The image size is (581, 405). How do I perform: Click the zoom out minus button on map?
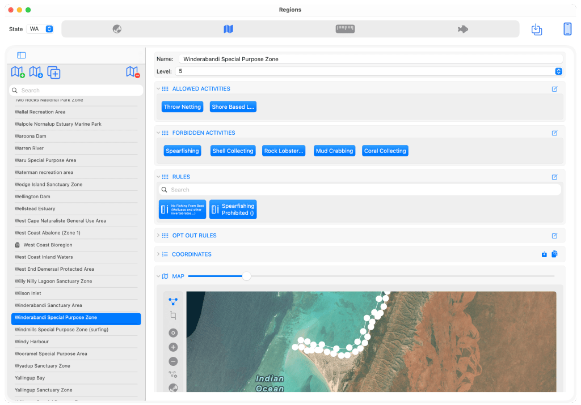[173, 361]
